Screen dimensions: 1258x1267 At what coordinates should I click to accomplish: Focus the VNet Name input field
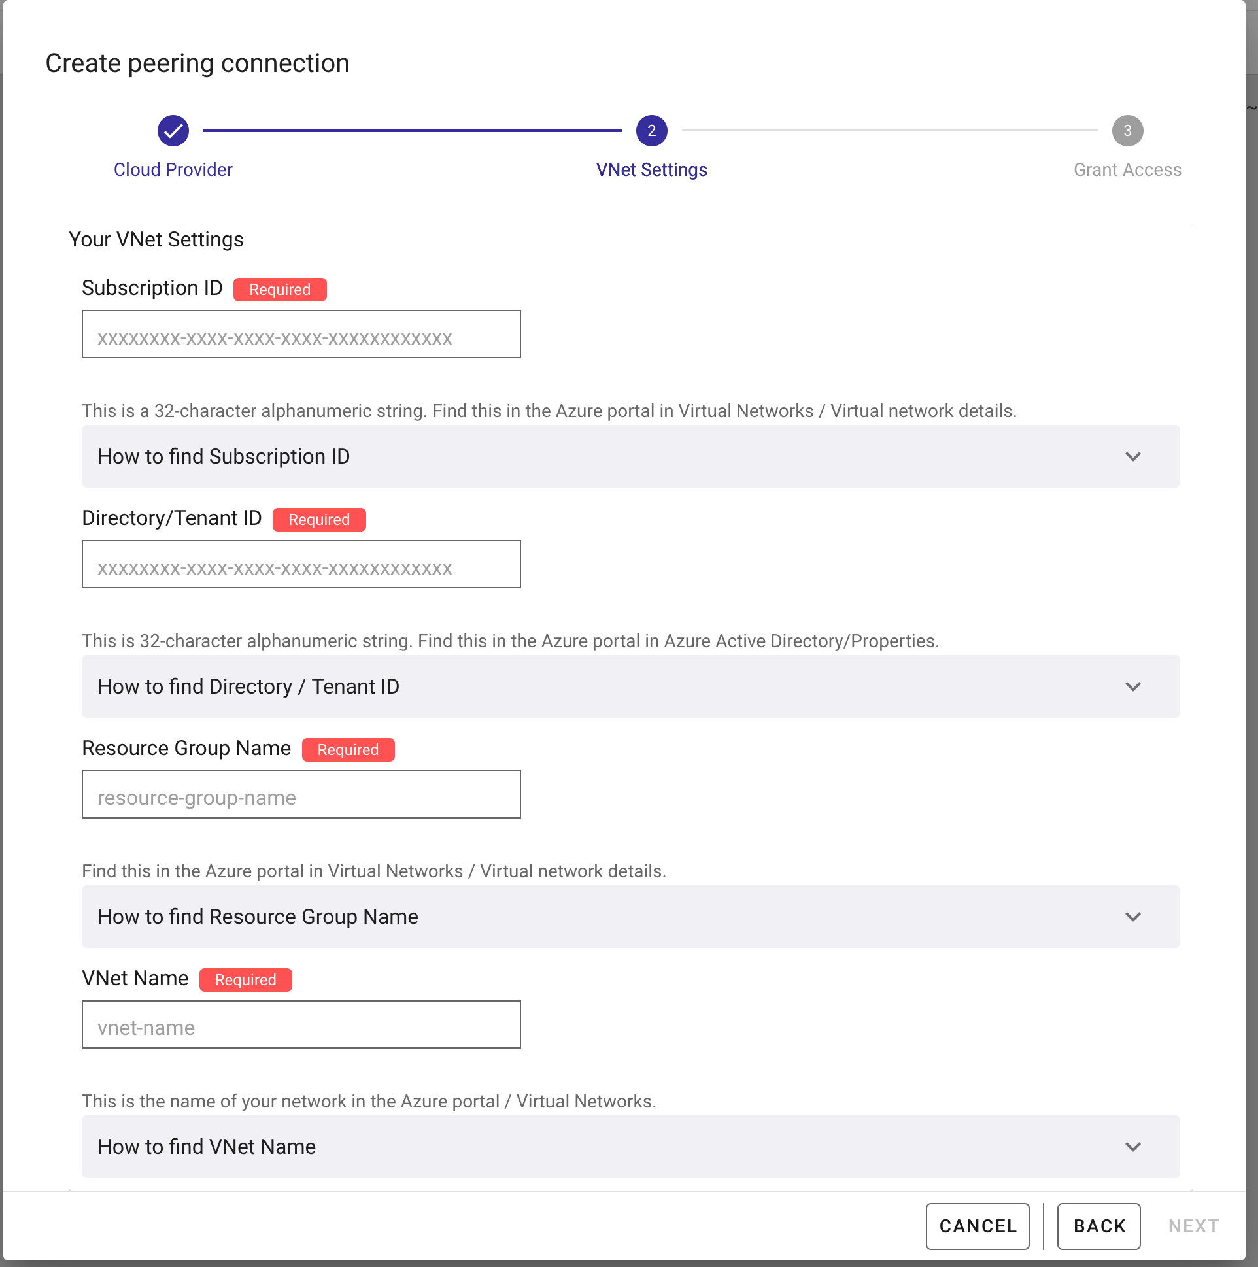pos(301,1025)
